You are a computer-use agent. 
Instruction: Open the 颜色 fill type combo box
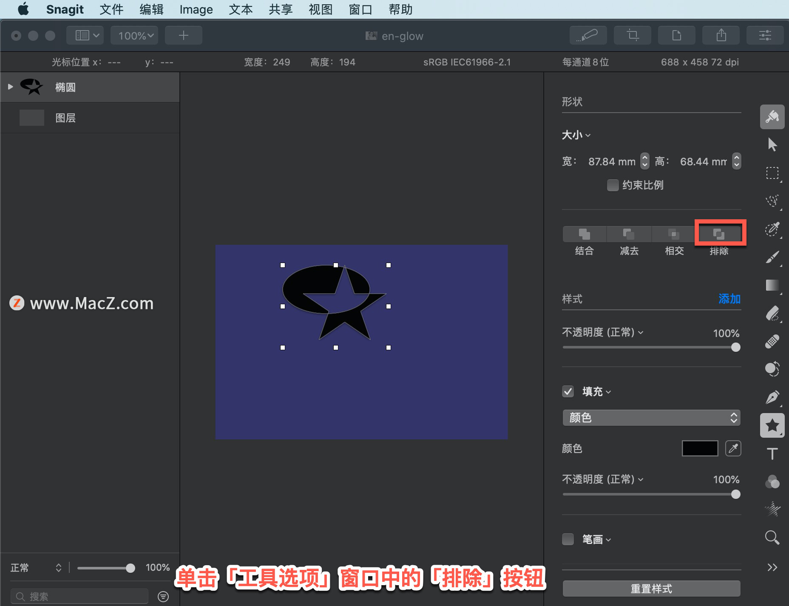(651, 418)
